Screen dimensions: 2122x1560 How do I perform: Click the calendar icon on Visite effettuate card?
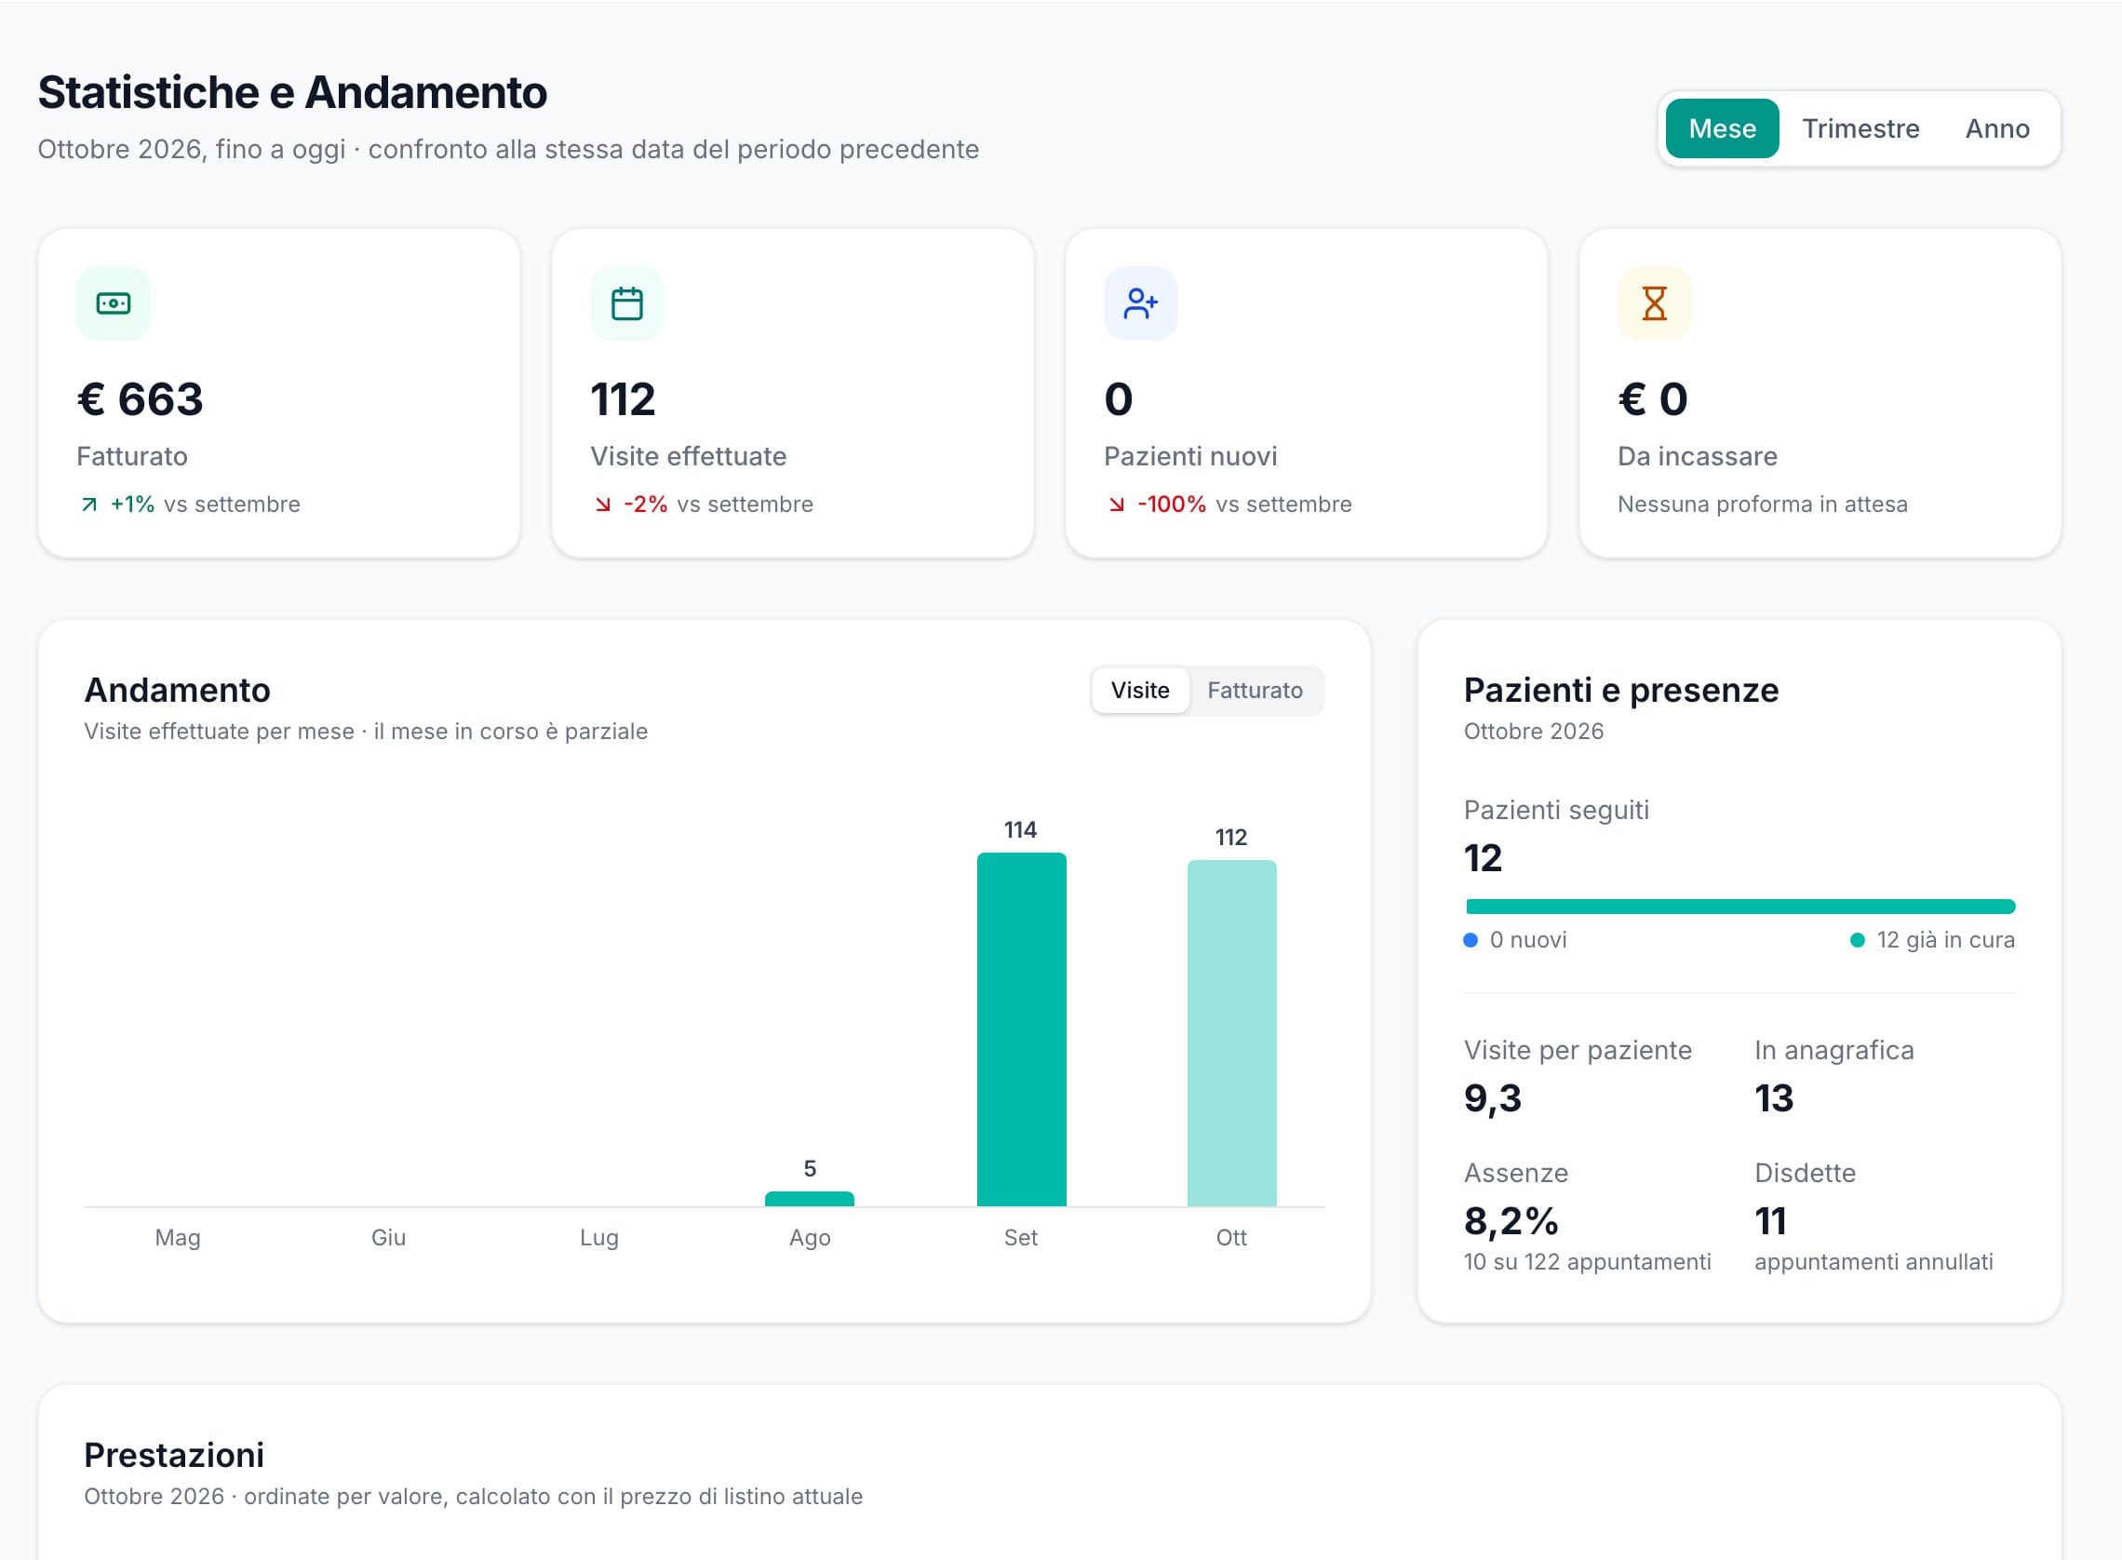pos(626,303)
